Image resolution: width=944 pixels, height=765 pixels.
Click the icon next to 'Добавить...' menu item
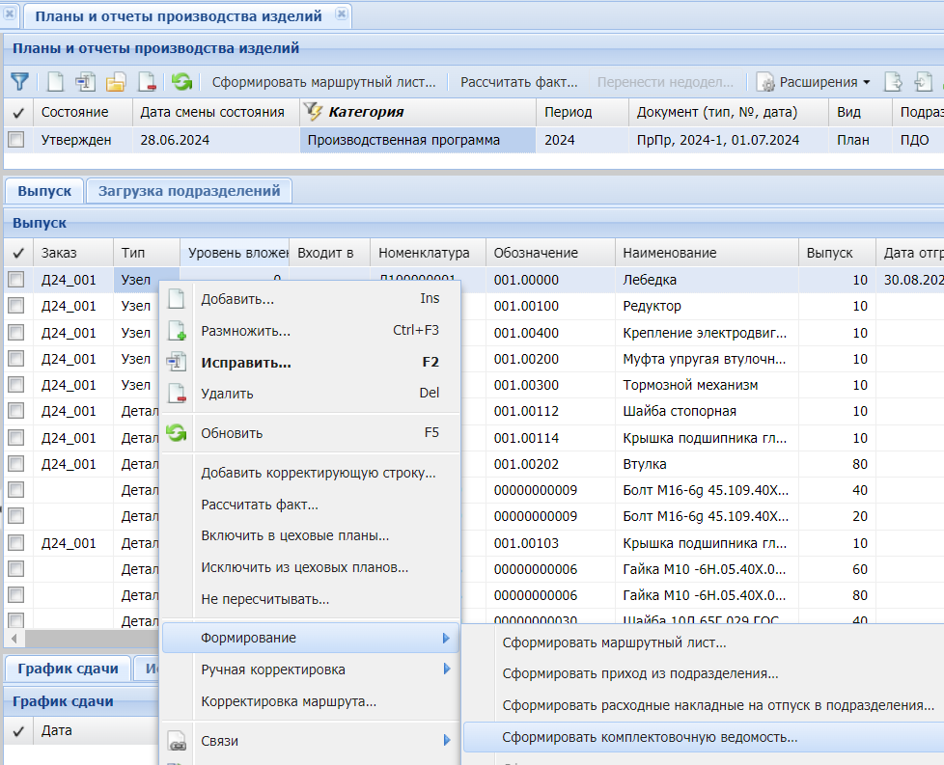[x=177, y=299]
